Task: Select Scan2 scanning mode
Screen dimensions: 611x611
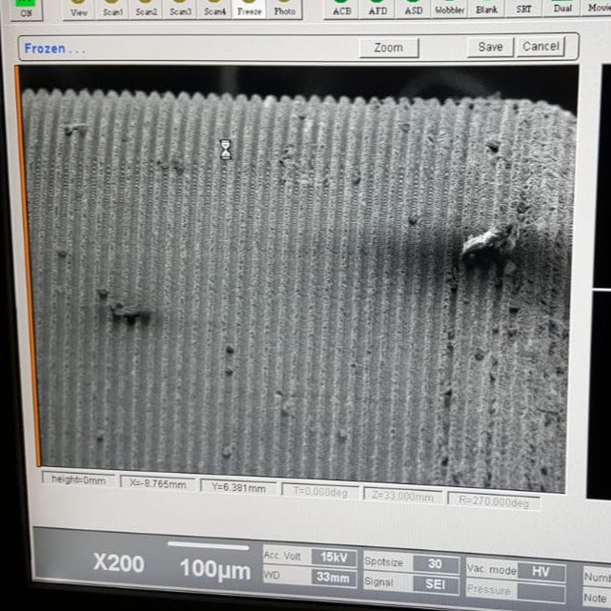Action: [147, 9]
